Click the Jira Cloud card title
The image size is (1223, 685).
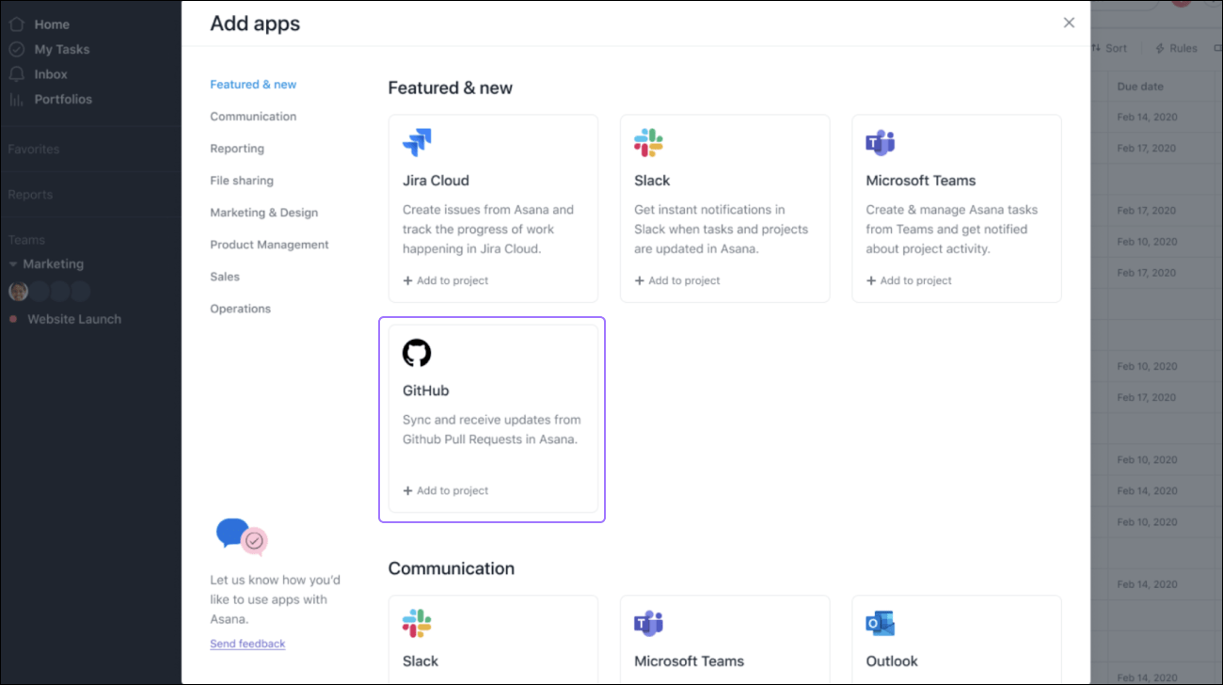pyautogui.click(x=436, y=181)
